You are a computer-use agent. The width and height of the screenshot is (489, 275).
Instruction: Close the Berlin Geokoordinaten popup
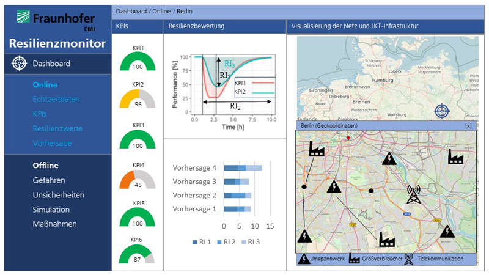coord(468,126)
